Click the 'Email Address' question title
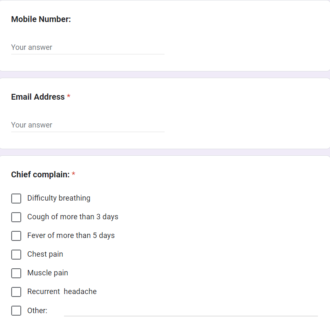This screenshot has height=331, width=330. click(x=38, y=97)
